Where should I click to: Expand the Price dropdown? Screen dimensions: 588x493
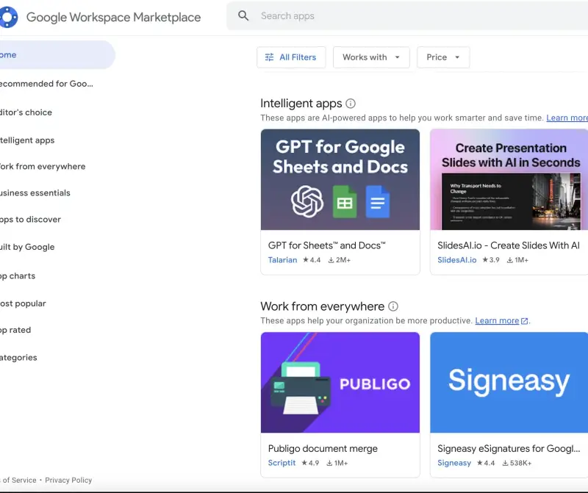443,57
